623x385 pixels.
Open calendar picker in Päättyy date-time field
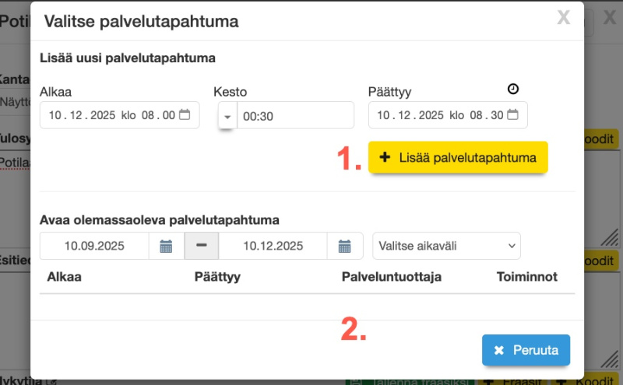pyautogui.click(x=512, y=115)
